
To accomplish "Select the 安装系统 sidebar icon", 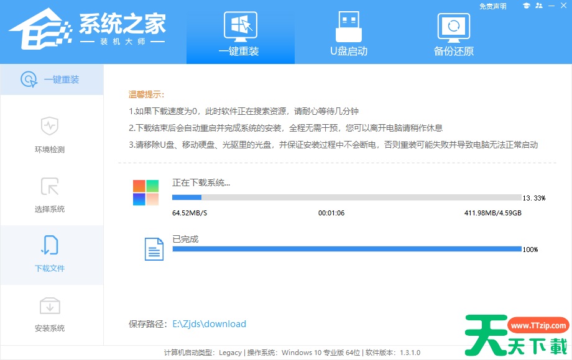I will 50,305.
